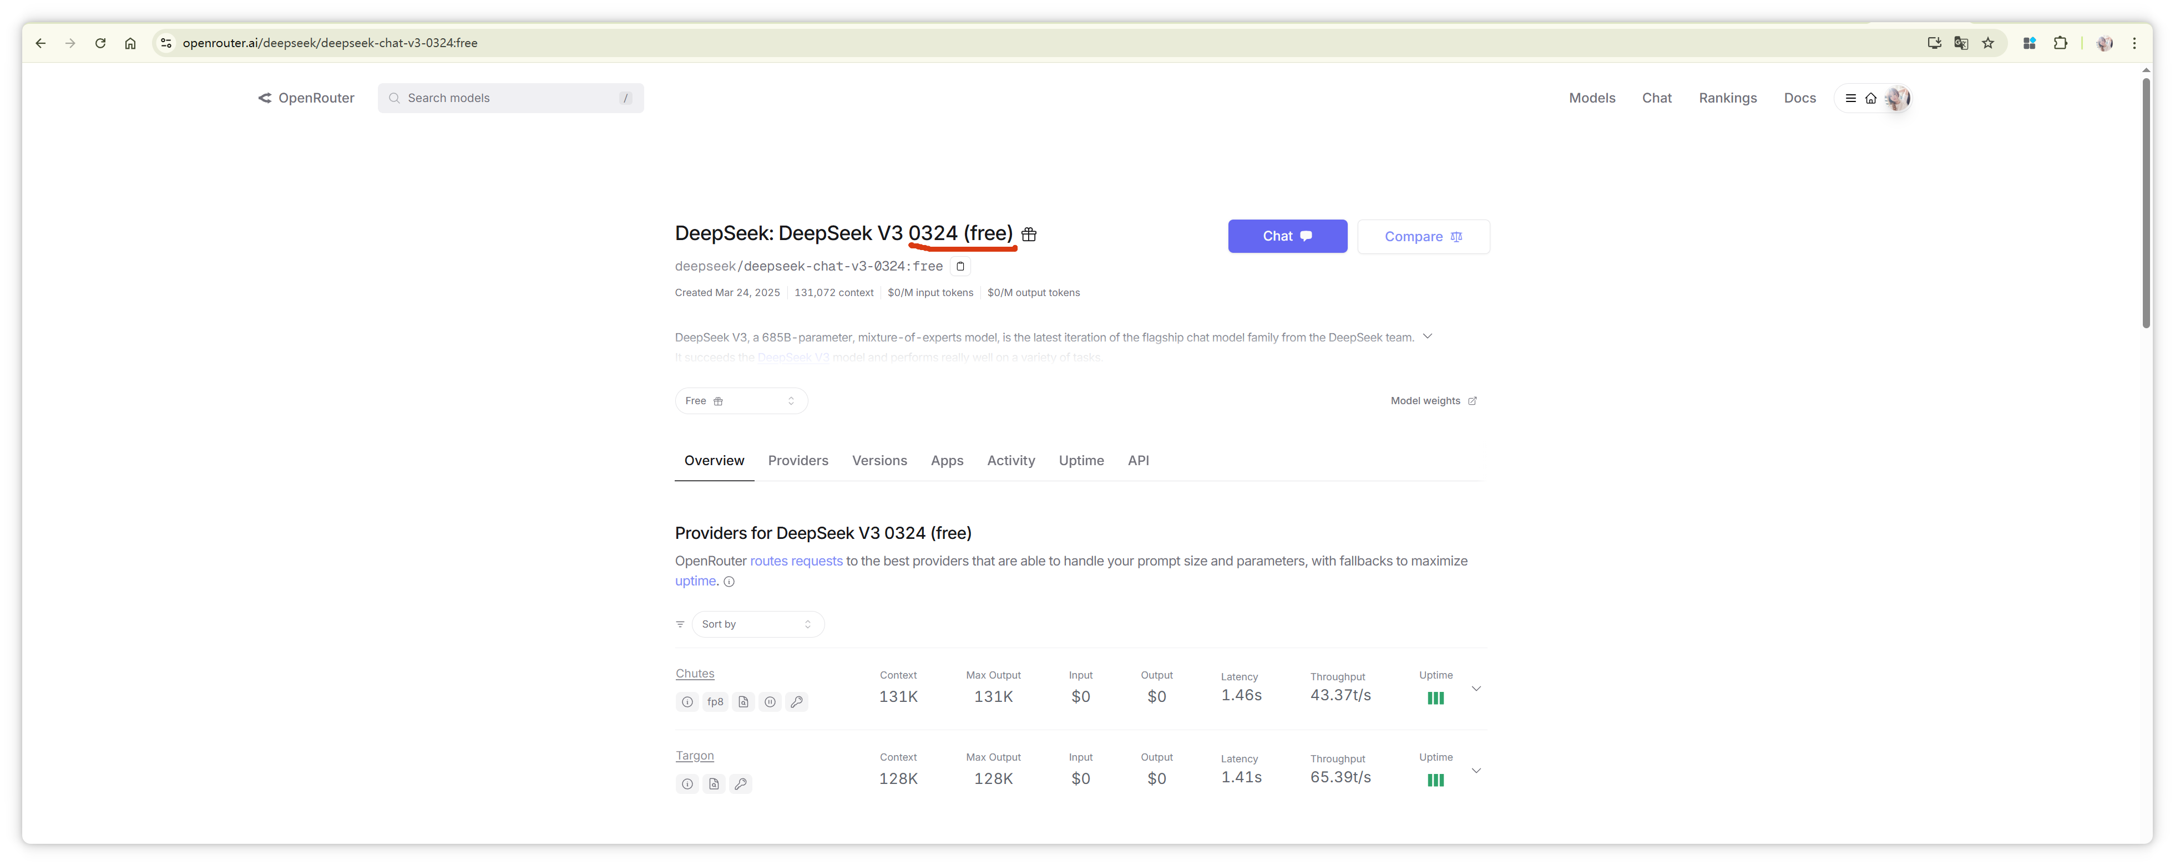Switch to the Providers tab
The image size is (2175, 866).
[x=798, y=461]
